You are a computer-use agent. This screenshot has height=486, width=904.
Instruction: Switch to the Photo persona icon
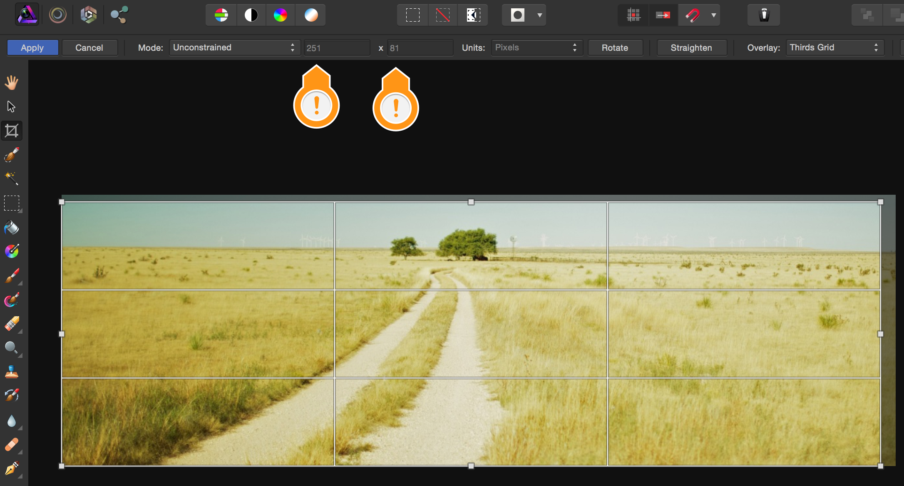coord(27,15)
